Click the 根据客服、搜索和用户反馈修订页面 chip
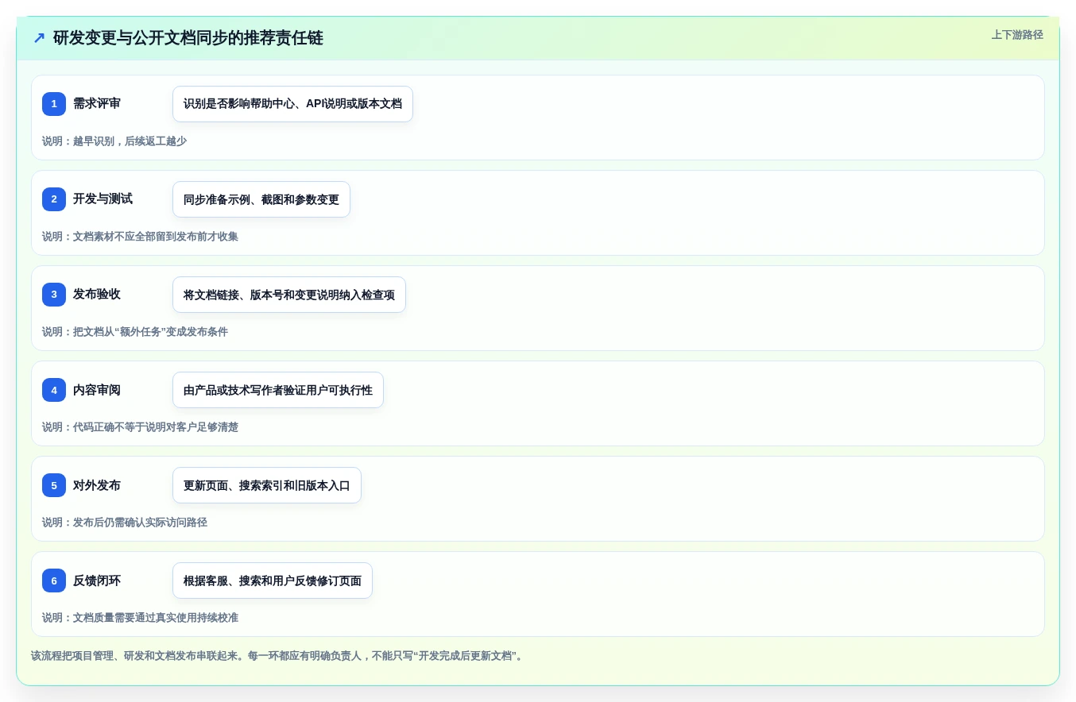The width and height of the screenshot is (1076, 702). pyautogui.click(x=273, y=580)
